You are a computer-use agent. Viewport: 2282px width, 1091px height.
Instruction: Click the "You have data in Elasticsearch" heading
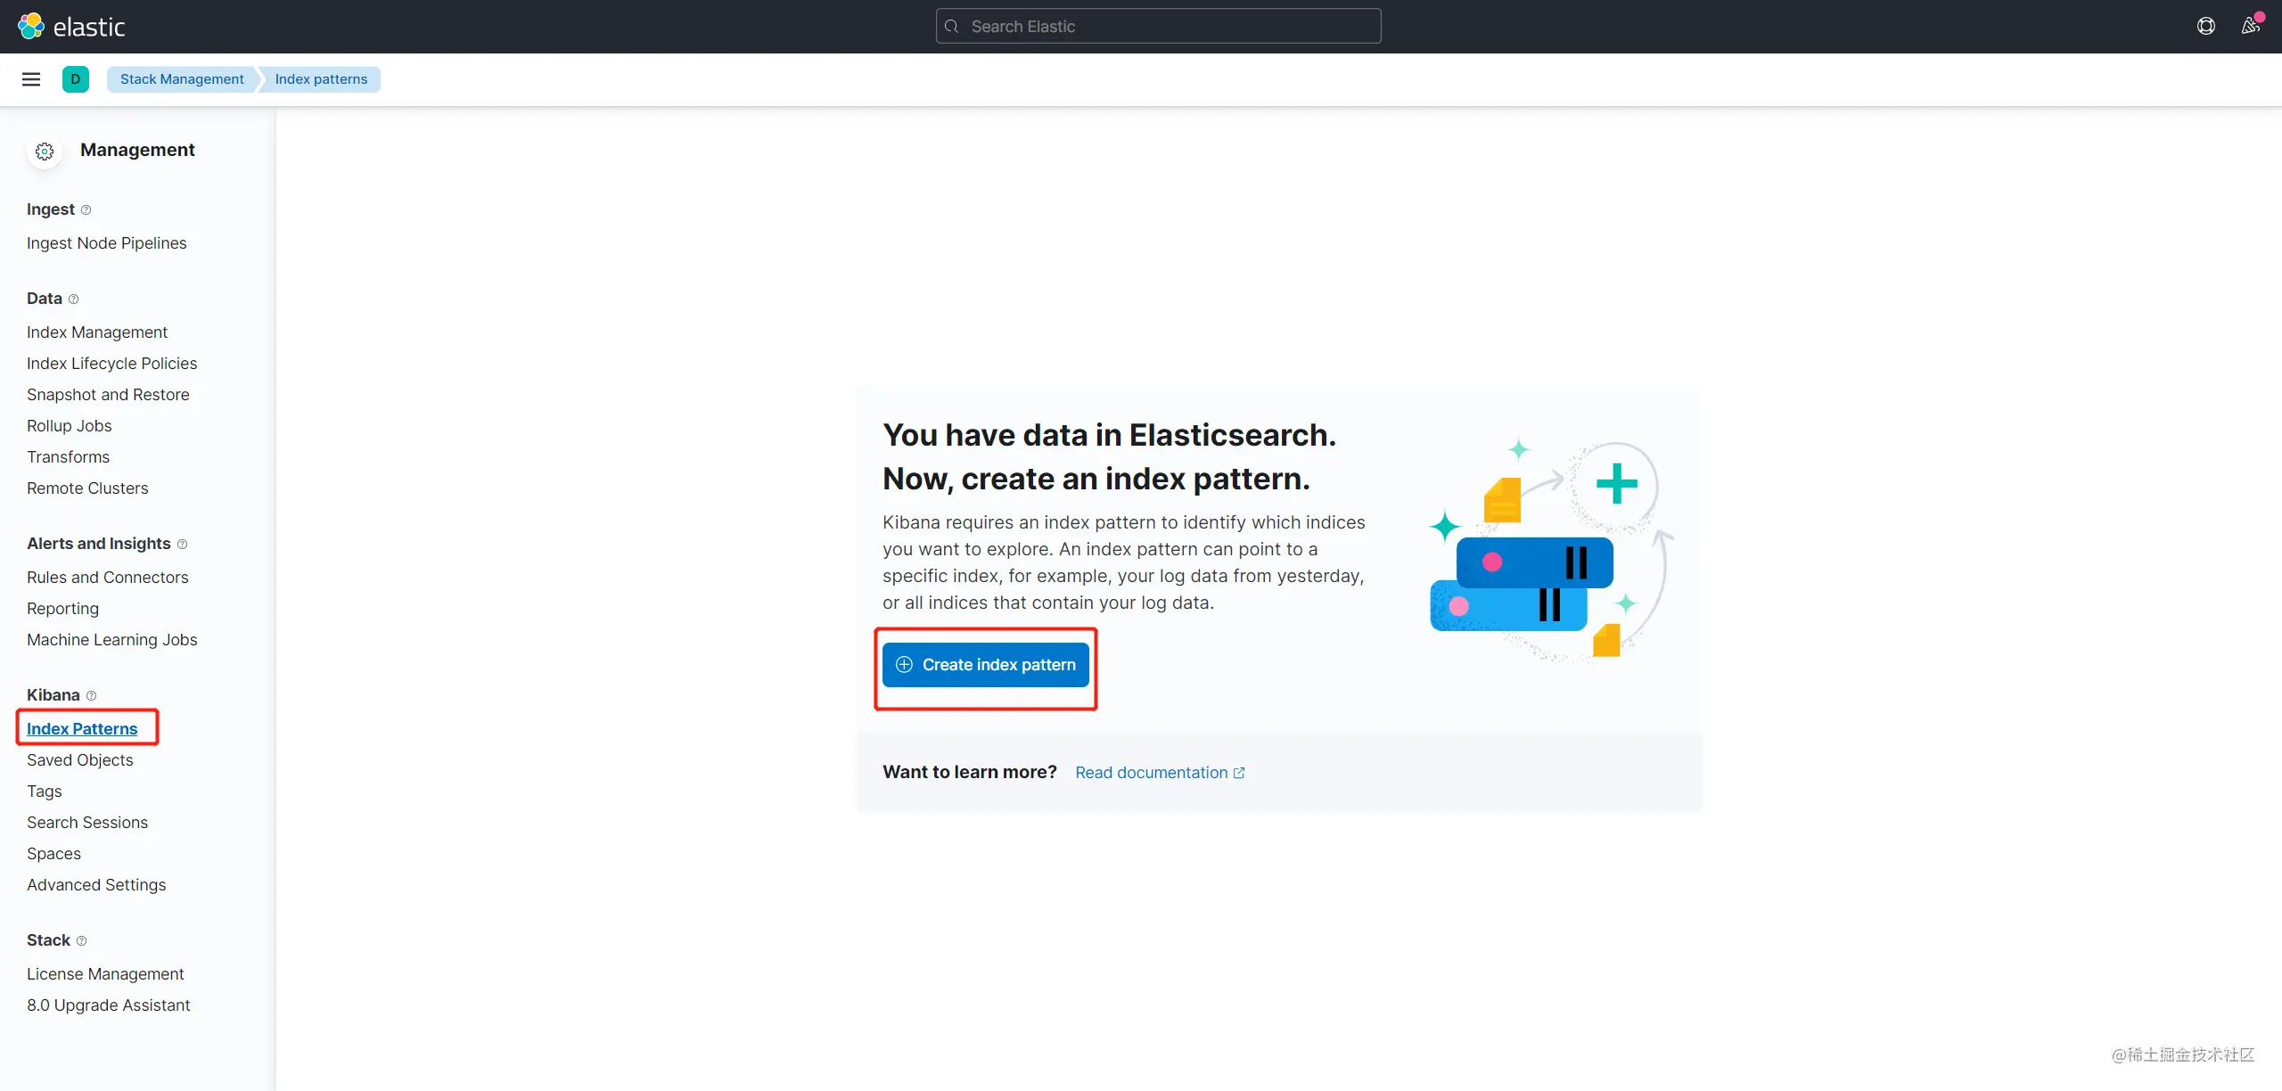(x=1110, y=457)
